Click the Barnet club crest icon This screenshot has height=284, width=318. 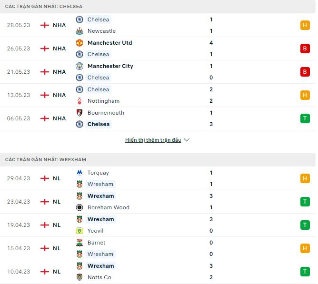79,243
